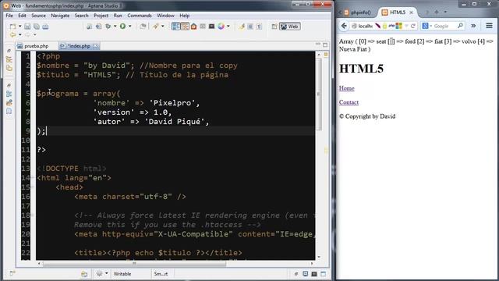Click the browser reload icon
The height and width of the screenshot is (281, 499).
pos(413,26)
